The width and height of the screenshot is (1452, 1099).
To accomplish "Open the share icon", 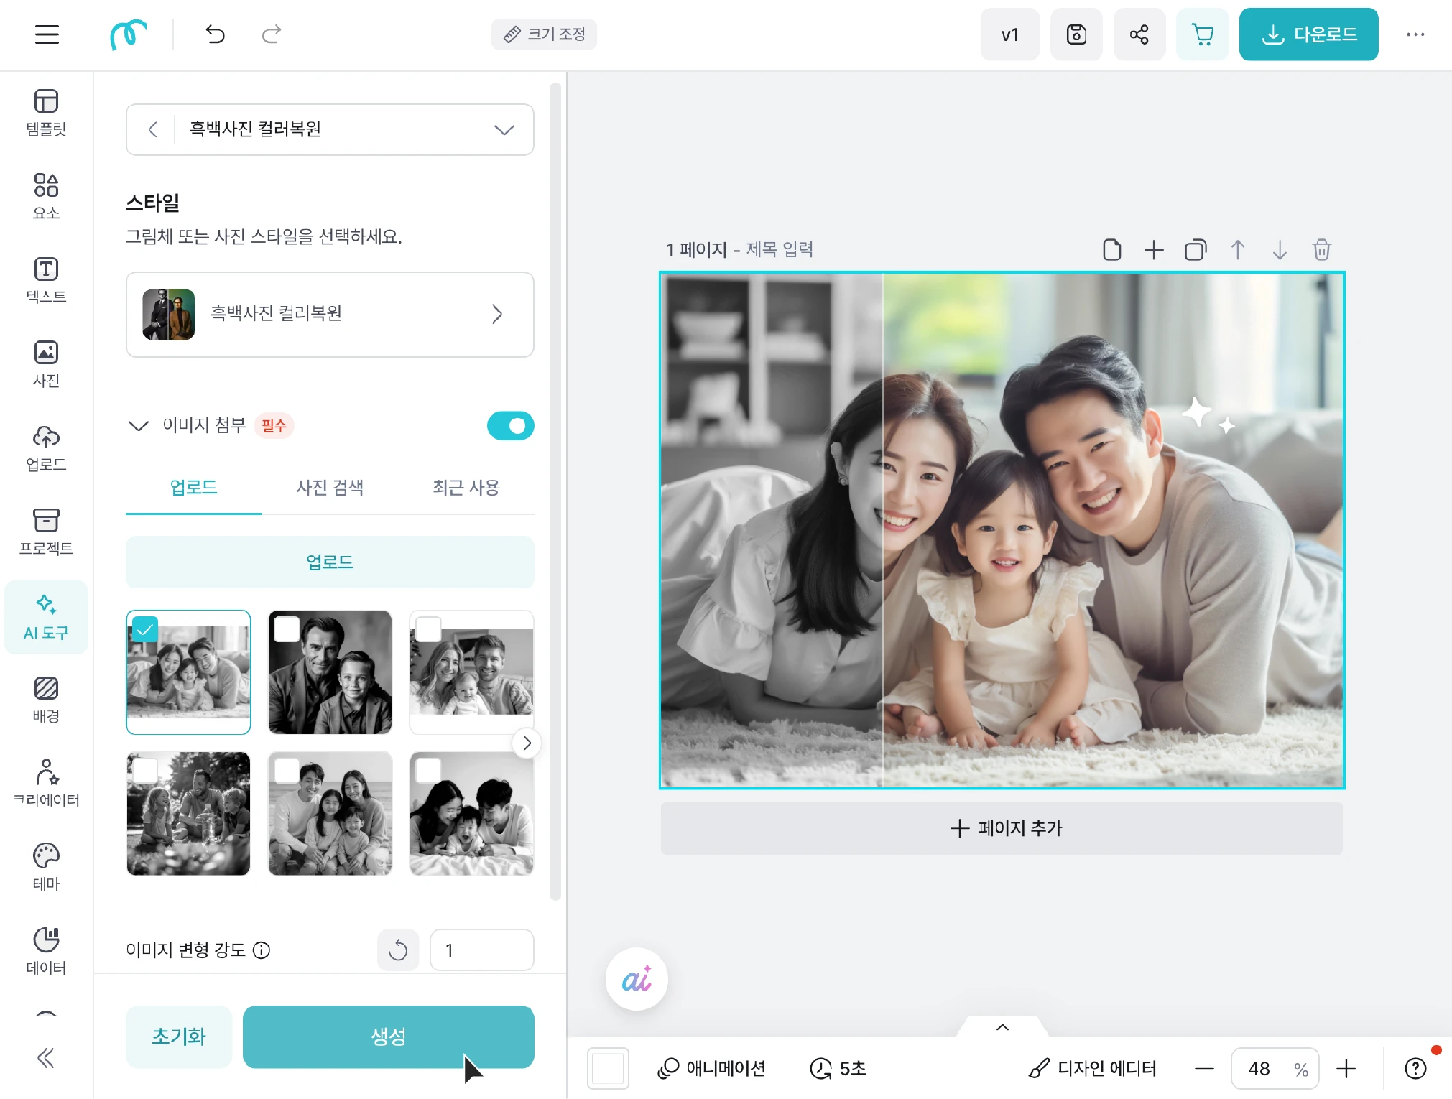I will [x=1139, y=34].
